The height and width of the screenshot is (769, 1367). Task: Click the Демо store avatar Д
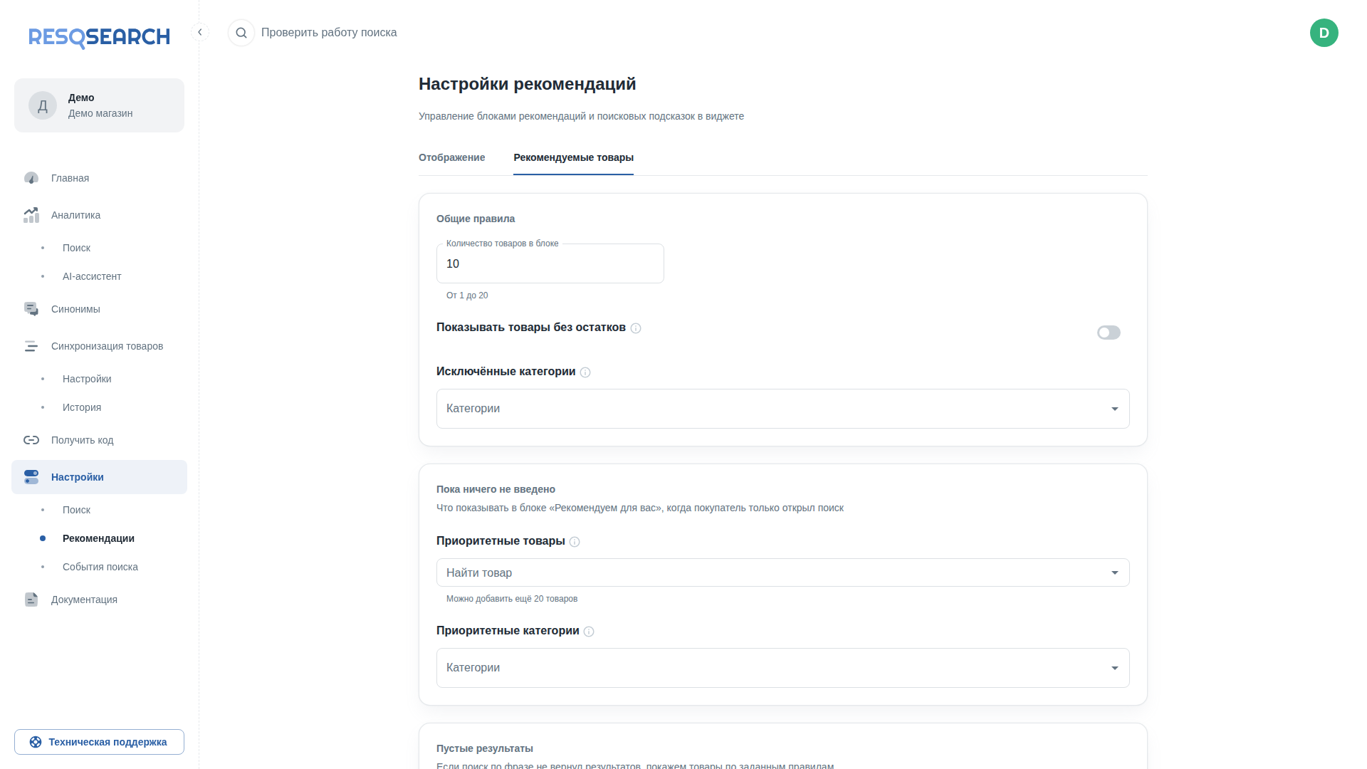(43, 105)
